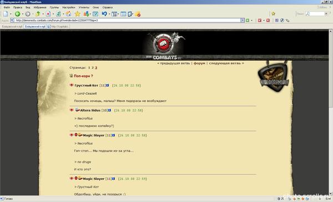Click in the address bar URL field
This screenshot has width=333, height=202.
click(128, 20)
